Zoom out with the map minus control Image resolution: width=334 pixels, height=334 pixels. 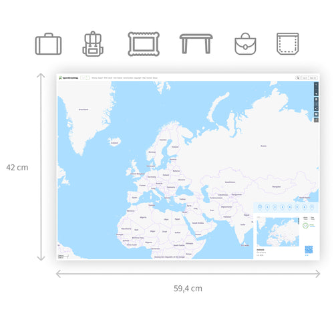click(x=316, y=89)
